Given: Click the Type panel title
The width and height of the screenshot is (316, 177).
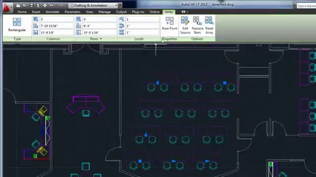Looking at the screenshot, I should point(17,39).
